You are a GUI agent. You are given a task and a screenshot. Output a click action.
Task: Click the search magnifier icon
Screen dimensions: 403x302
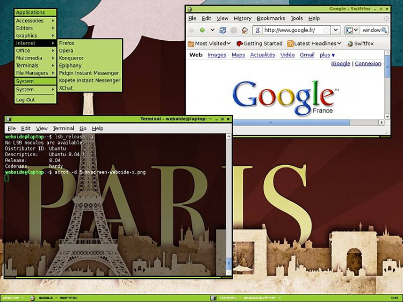(384, 31)
